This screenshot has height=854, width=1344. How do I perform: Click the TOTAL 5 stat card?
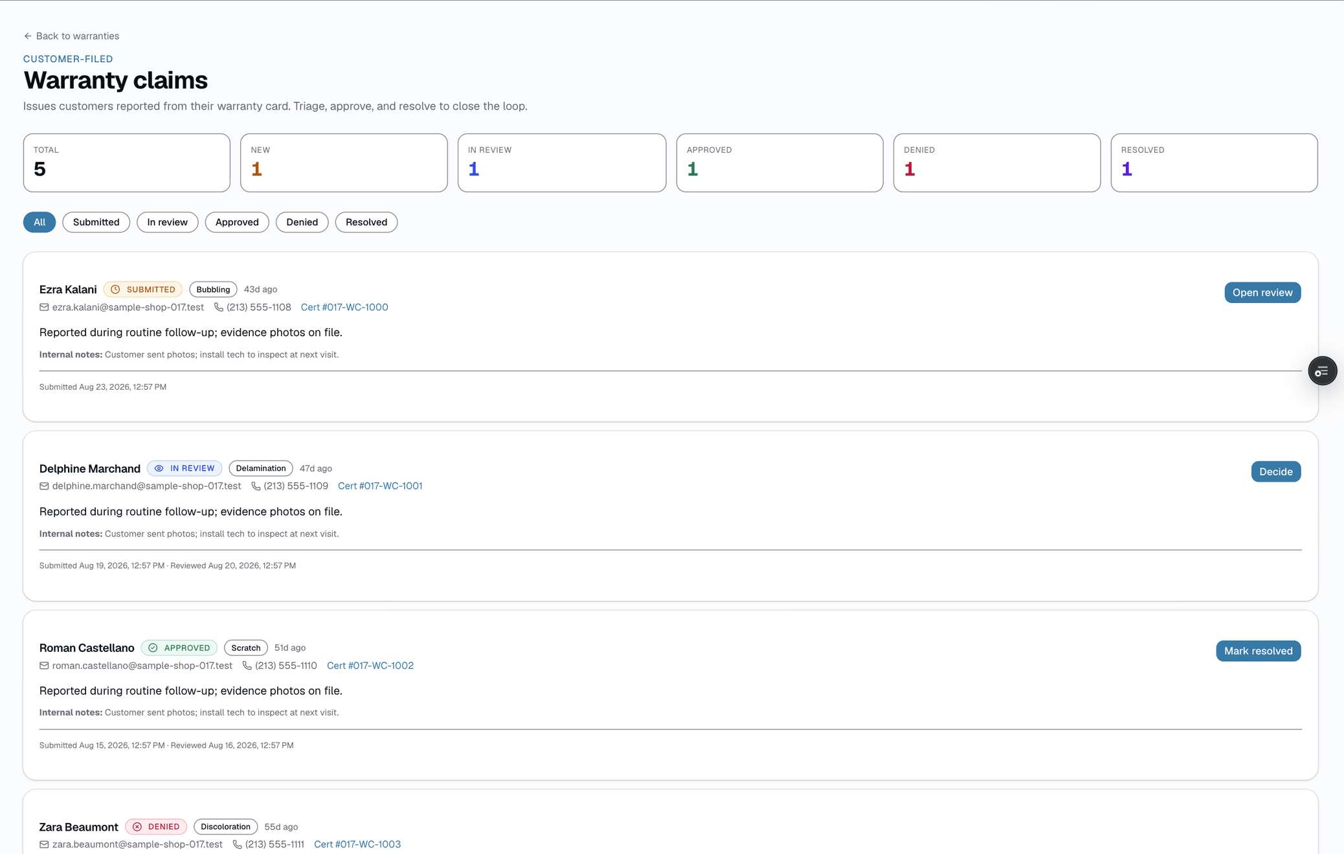click(127, 163)
